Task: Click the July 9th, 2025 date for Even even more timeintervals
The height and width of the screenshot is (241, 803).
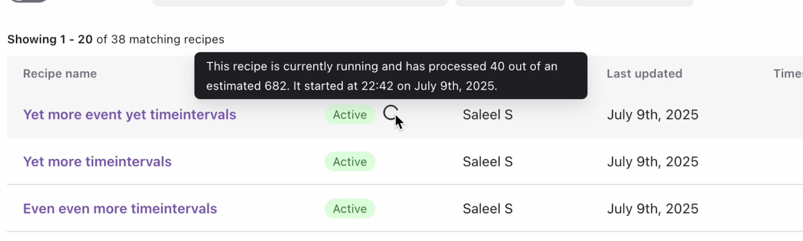Action: pos(652,209)
